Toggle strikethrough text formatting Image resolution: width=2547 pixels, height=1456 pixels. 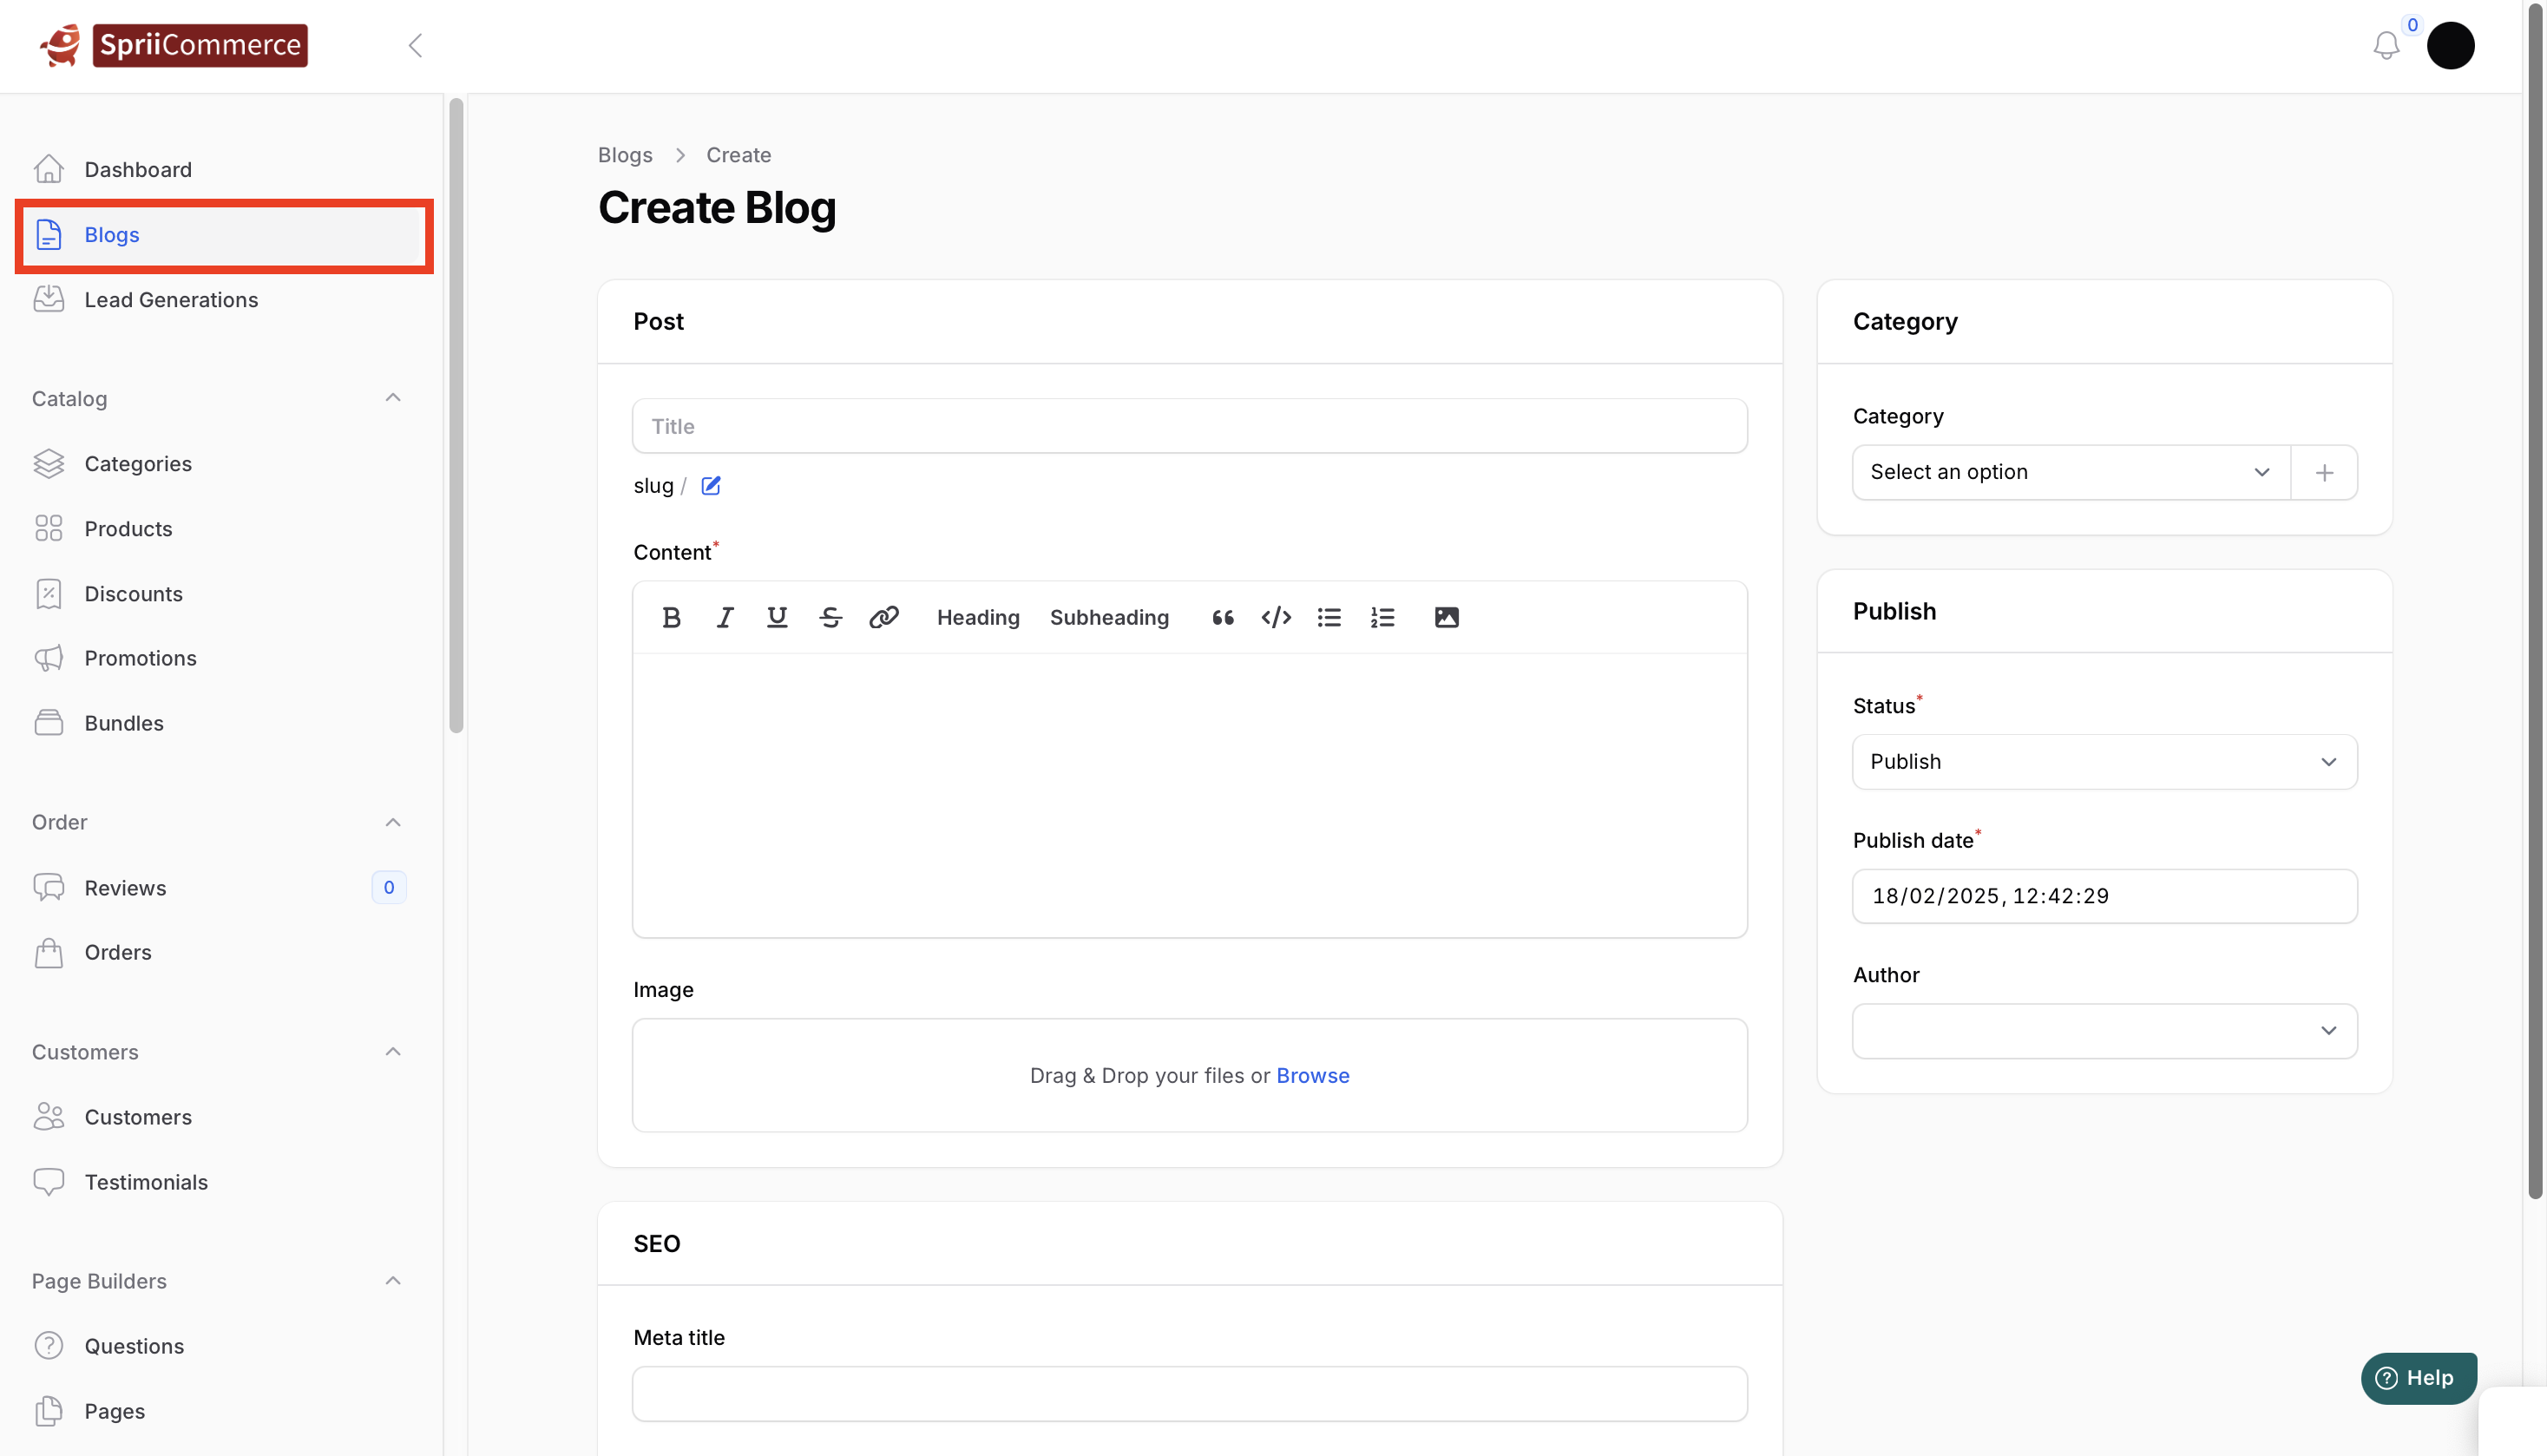pos(830,617)
